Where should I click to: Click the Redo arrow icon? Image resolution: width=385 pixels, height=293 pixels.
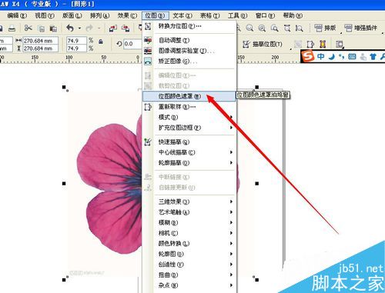click(89, 28)
